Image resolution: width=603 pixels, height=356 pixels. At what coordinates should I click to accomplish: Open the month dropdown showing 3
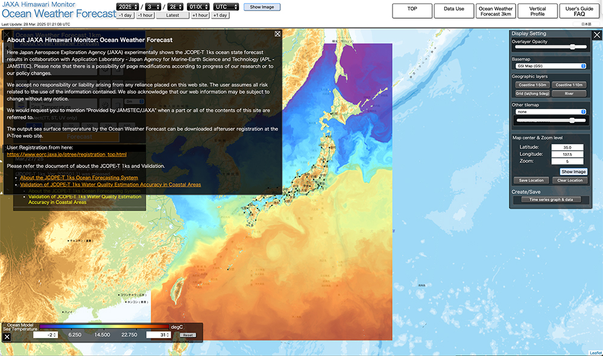click(153, 7)
